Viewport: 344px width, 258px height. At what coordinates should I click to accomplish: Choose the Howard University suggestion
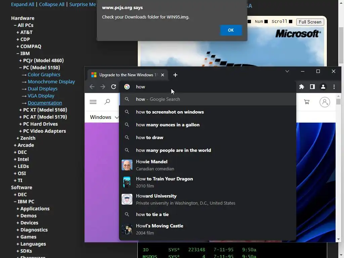pyautogui.click(x=208, y=199)
